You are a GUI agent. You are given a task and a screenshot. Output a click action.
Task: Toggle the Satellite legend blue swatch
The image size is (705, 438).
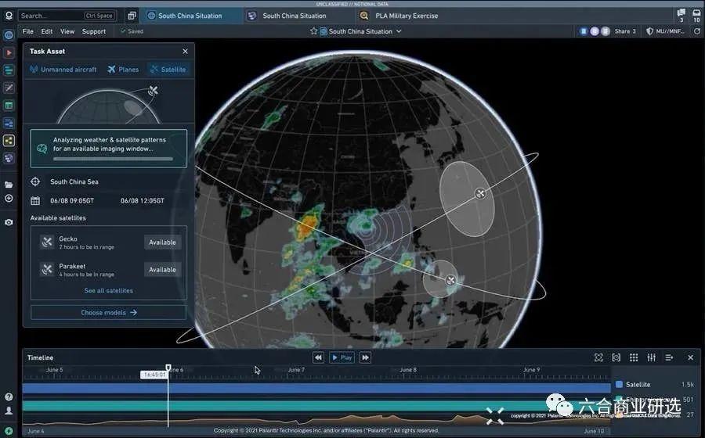(619, 385)
